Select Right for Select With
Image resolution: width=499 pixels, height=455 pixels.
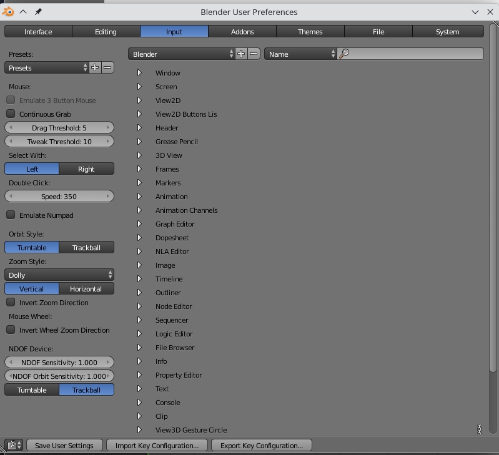pyautogui.click(x=86, y=169)
